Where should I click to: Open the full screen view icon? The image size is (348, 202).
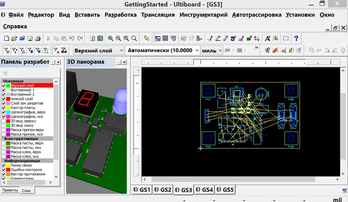coord(100,38)
